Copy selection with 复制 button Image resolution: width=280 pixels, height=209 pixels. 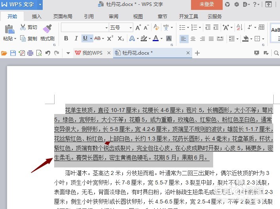click(28, 38)
